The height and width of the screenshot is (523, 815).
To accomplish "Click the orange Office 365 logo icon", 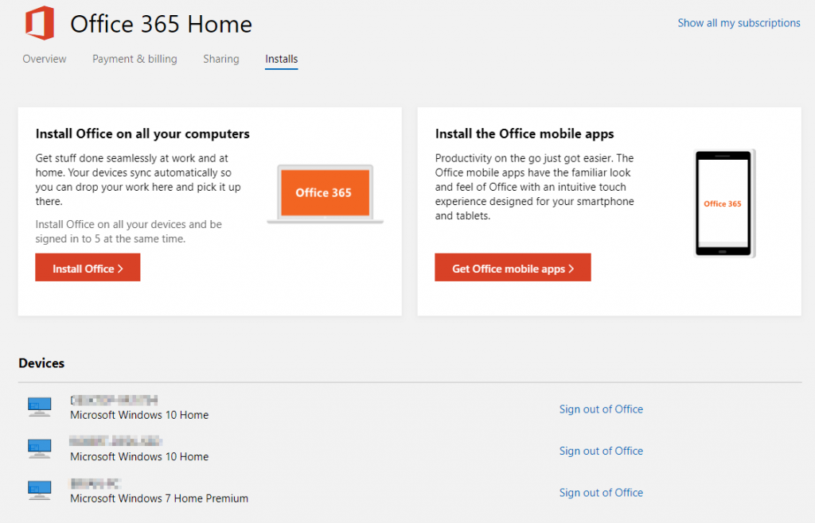I will pyautogui.click(x=39, y=23).
